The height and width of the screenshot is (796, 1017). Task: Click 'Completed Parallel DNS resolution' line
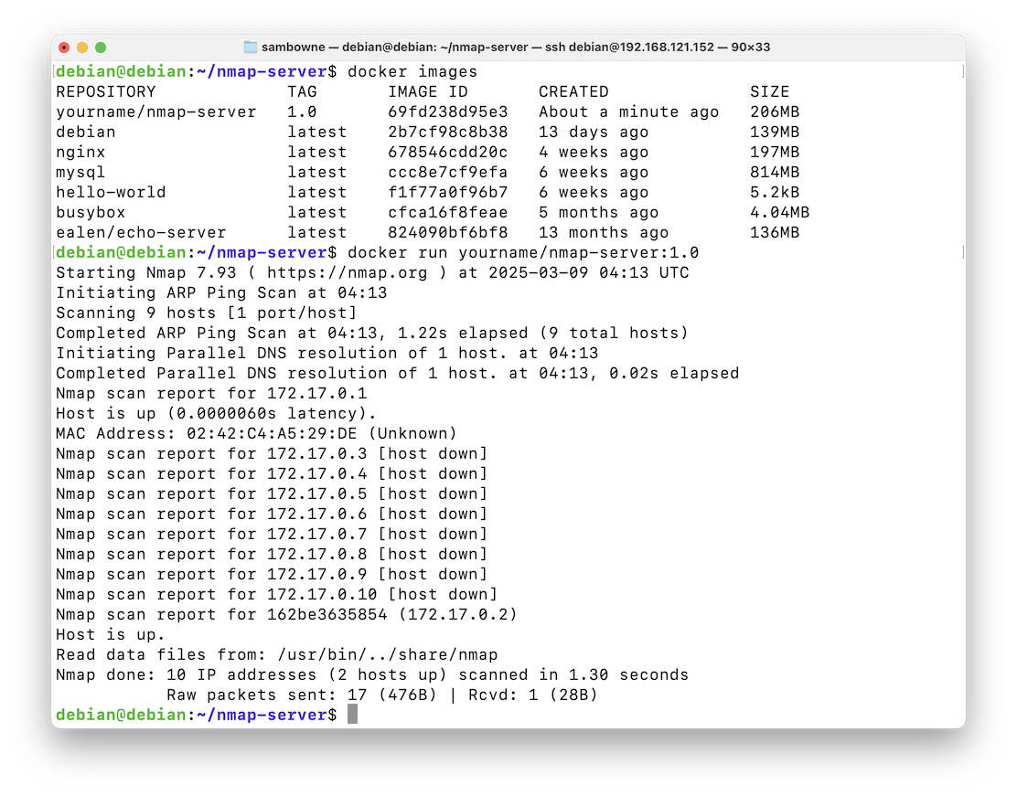coord(397,373)
